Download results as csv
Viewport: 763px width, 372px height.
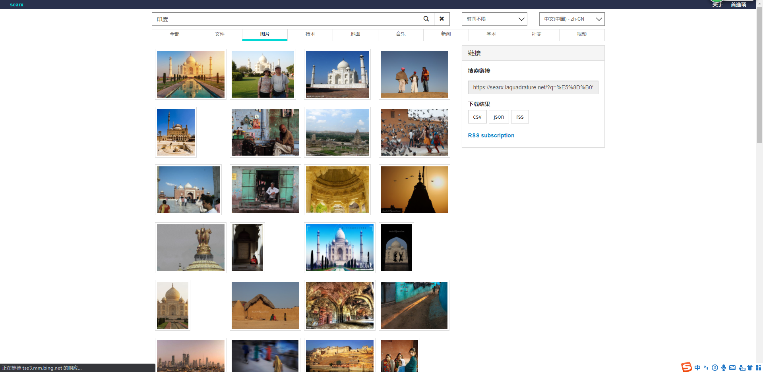[x=477, y=117]
